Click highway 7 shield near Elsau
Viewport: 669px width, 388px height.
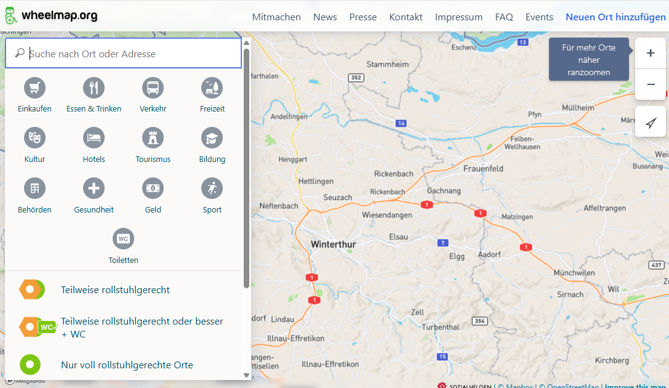click(x=443, y=243)
